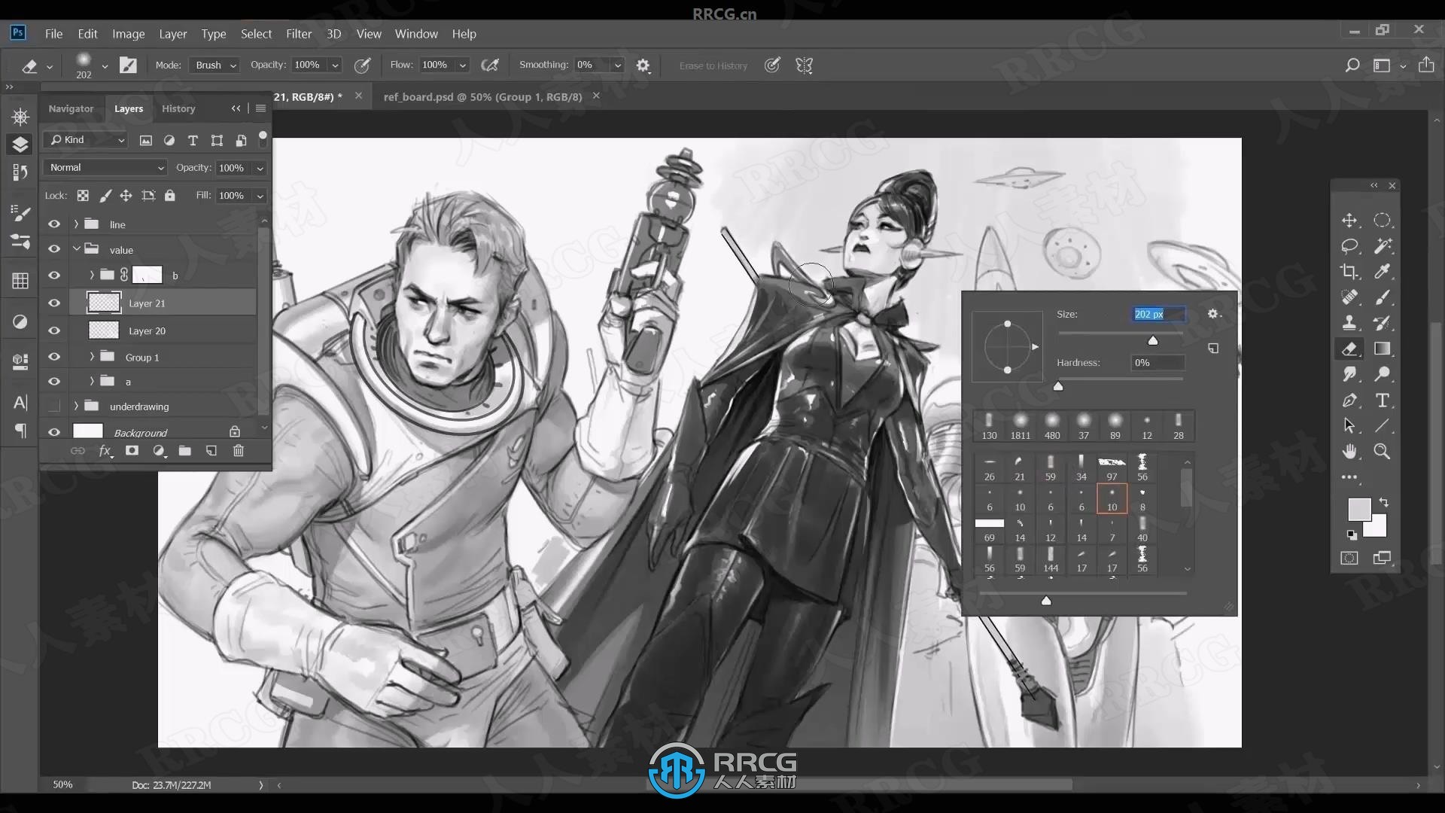Image resolution: width=1445 pixels, height=813 pixels.
Task: Select the Brush tool in the floating toolbar
Action: coord(1382,297)
